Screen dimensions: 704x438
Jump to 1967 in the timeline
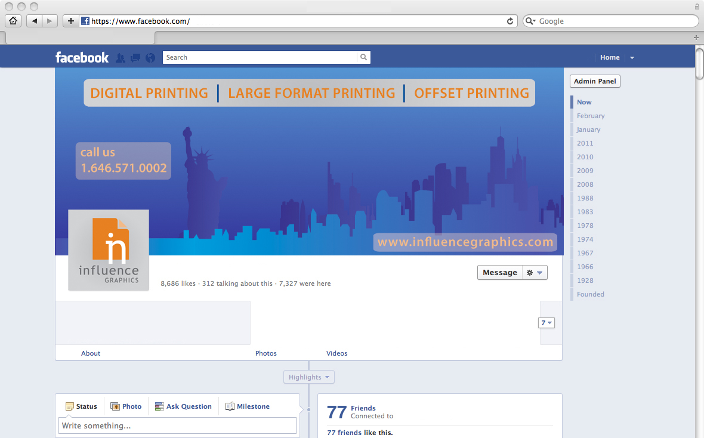click(x=585, y=253)
